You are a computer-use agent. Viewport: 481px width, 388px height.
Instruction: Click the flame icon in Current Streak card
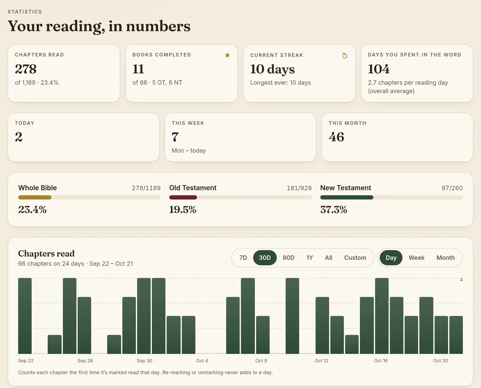click(x=344, y=55)
